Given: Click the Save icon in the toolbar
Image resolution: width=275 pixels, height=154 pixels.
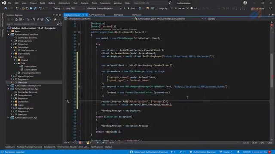Looking at the screenshot, I should (x=31, y=8).
